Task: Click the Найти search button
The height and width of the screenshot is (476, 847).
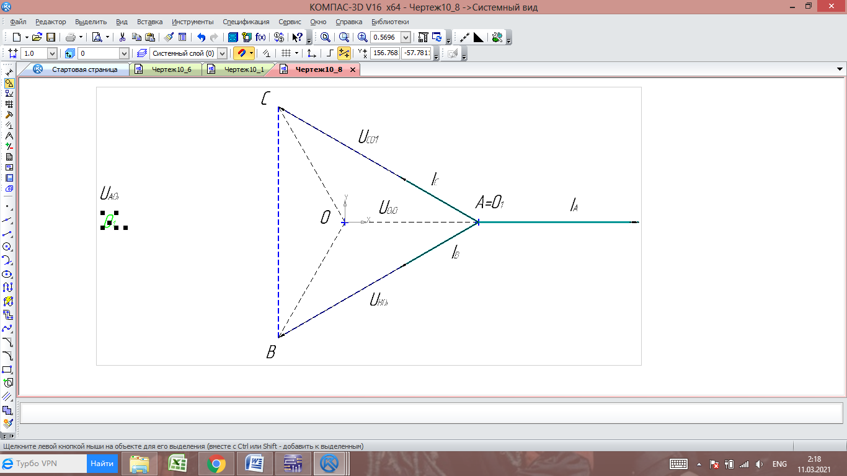Action: click(x=102, y=463)
